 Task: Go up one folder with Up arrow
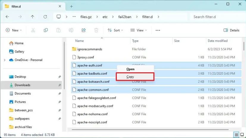pos(32,17)
